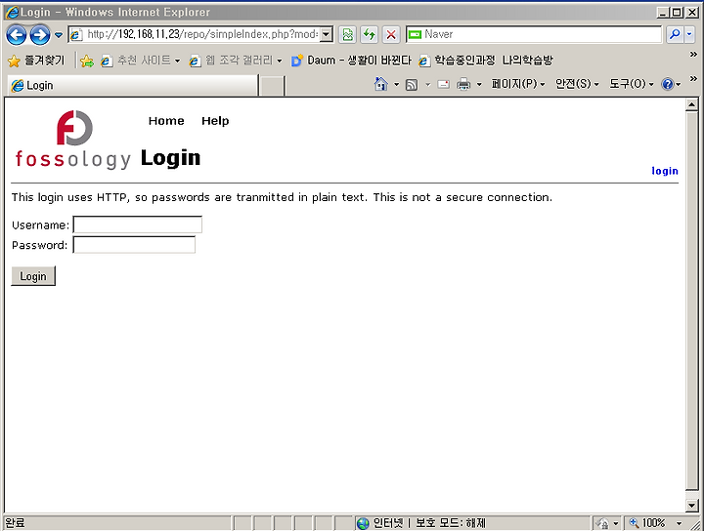Open the Daum - 생활이 바뀐다 bookmark
The width and height of the screenshot is (704, 531).
pos(351,61)
